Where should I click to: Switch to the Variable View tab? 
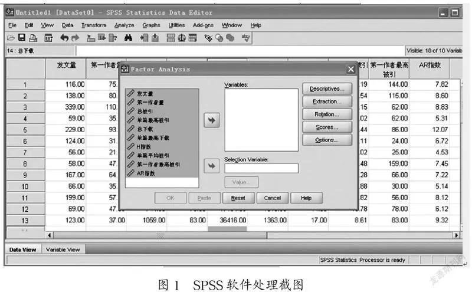tap(63, 250)
